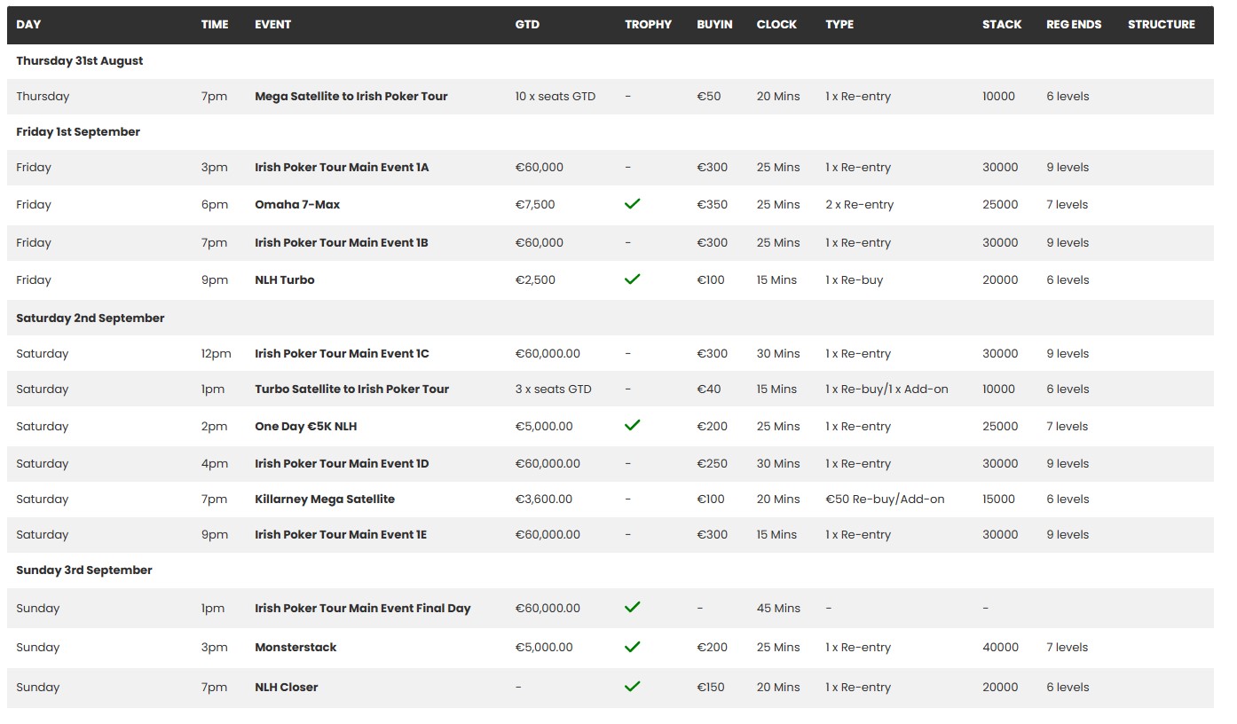Open the Turbo Satellite to Irish Poker Tour
1237x724 pixels.
tap(351, 389)
